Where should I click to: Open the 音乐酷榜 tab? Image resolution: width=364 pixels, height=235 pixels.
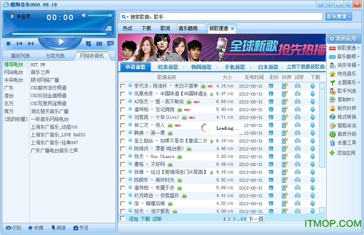tap(191, 28)
